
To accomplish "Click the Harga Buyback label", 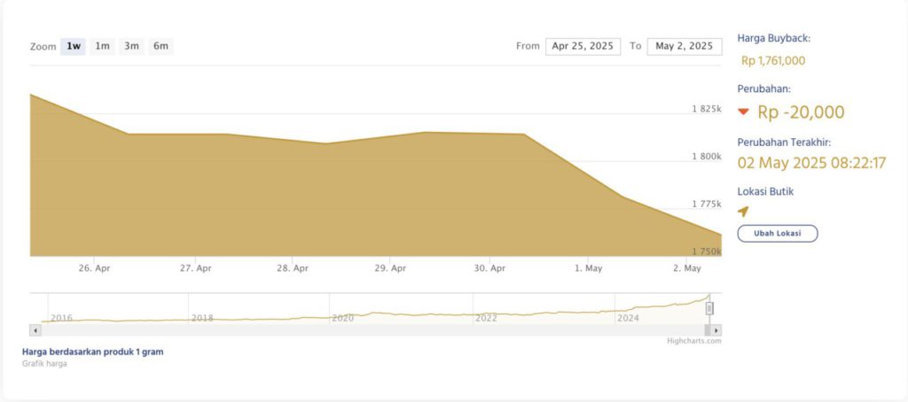I will 773,38.
